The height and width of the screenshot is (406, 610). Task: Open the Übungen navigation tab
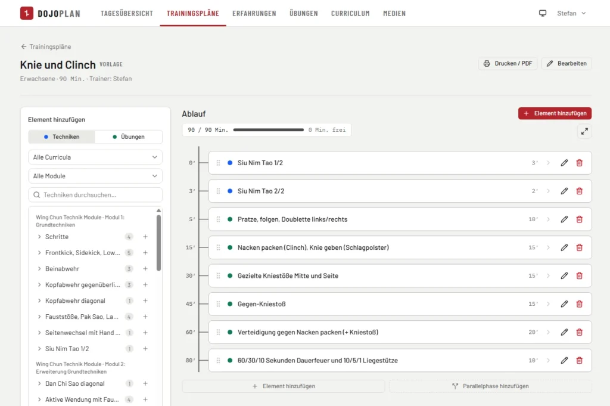(x=303, y=13)
